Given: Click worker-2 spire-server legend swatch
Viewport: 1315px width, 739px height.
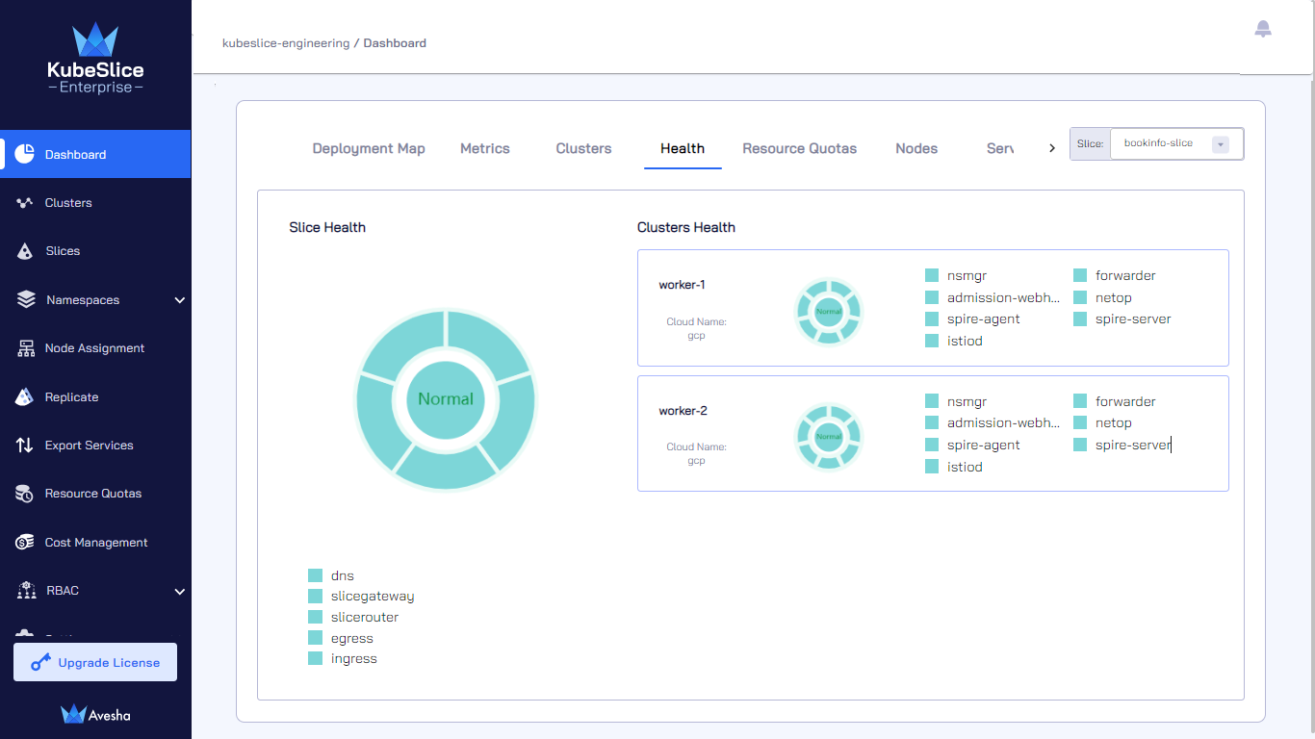Looking at the screenshot, I should (x=1080, y=445).
